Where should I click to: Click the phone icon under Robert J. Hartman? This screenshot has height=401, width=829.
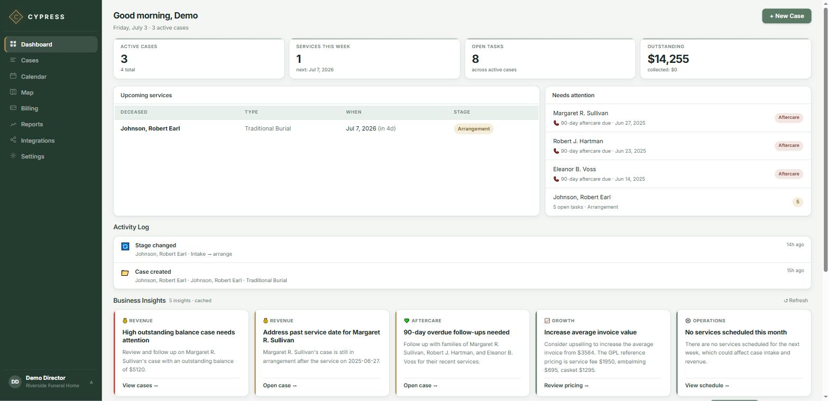[x=556, y=151]
